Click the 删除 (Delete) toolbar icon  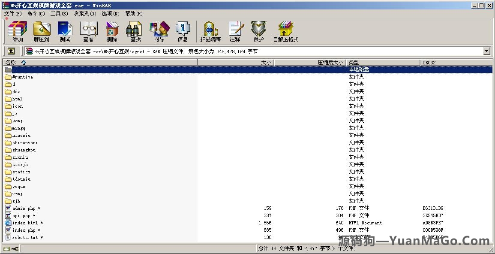coord(111,31)
